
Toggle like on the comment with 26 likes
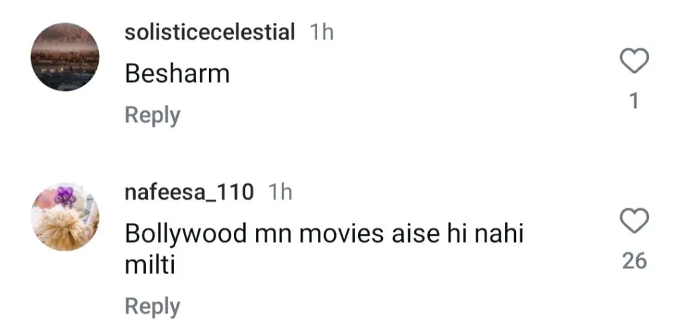(634, 221)
